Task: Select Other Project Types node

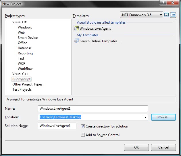Action: (27, 84)
